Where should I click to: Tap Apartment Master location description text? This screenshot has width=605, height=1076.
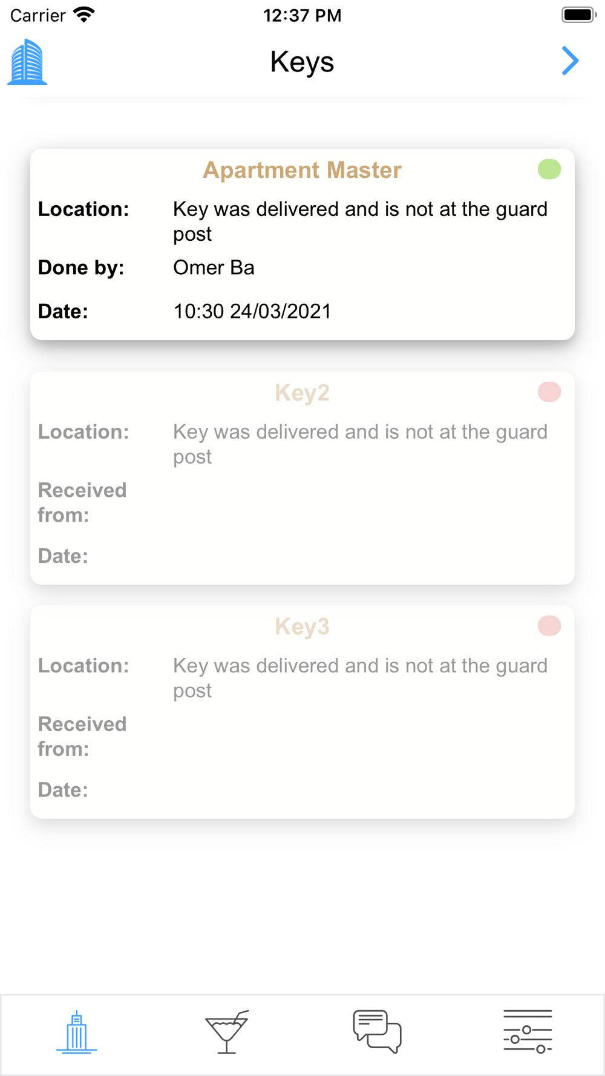click(360, 221)
